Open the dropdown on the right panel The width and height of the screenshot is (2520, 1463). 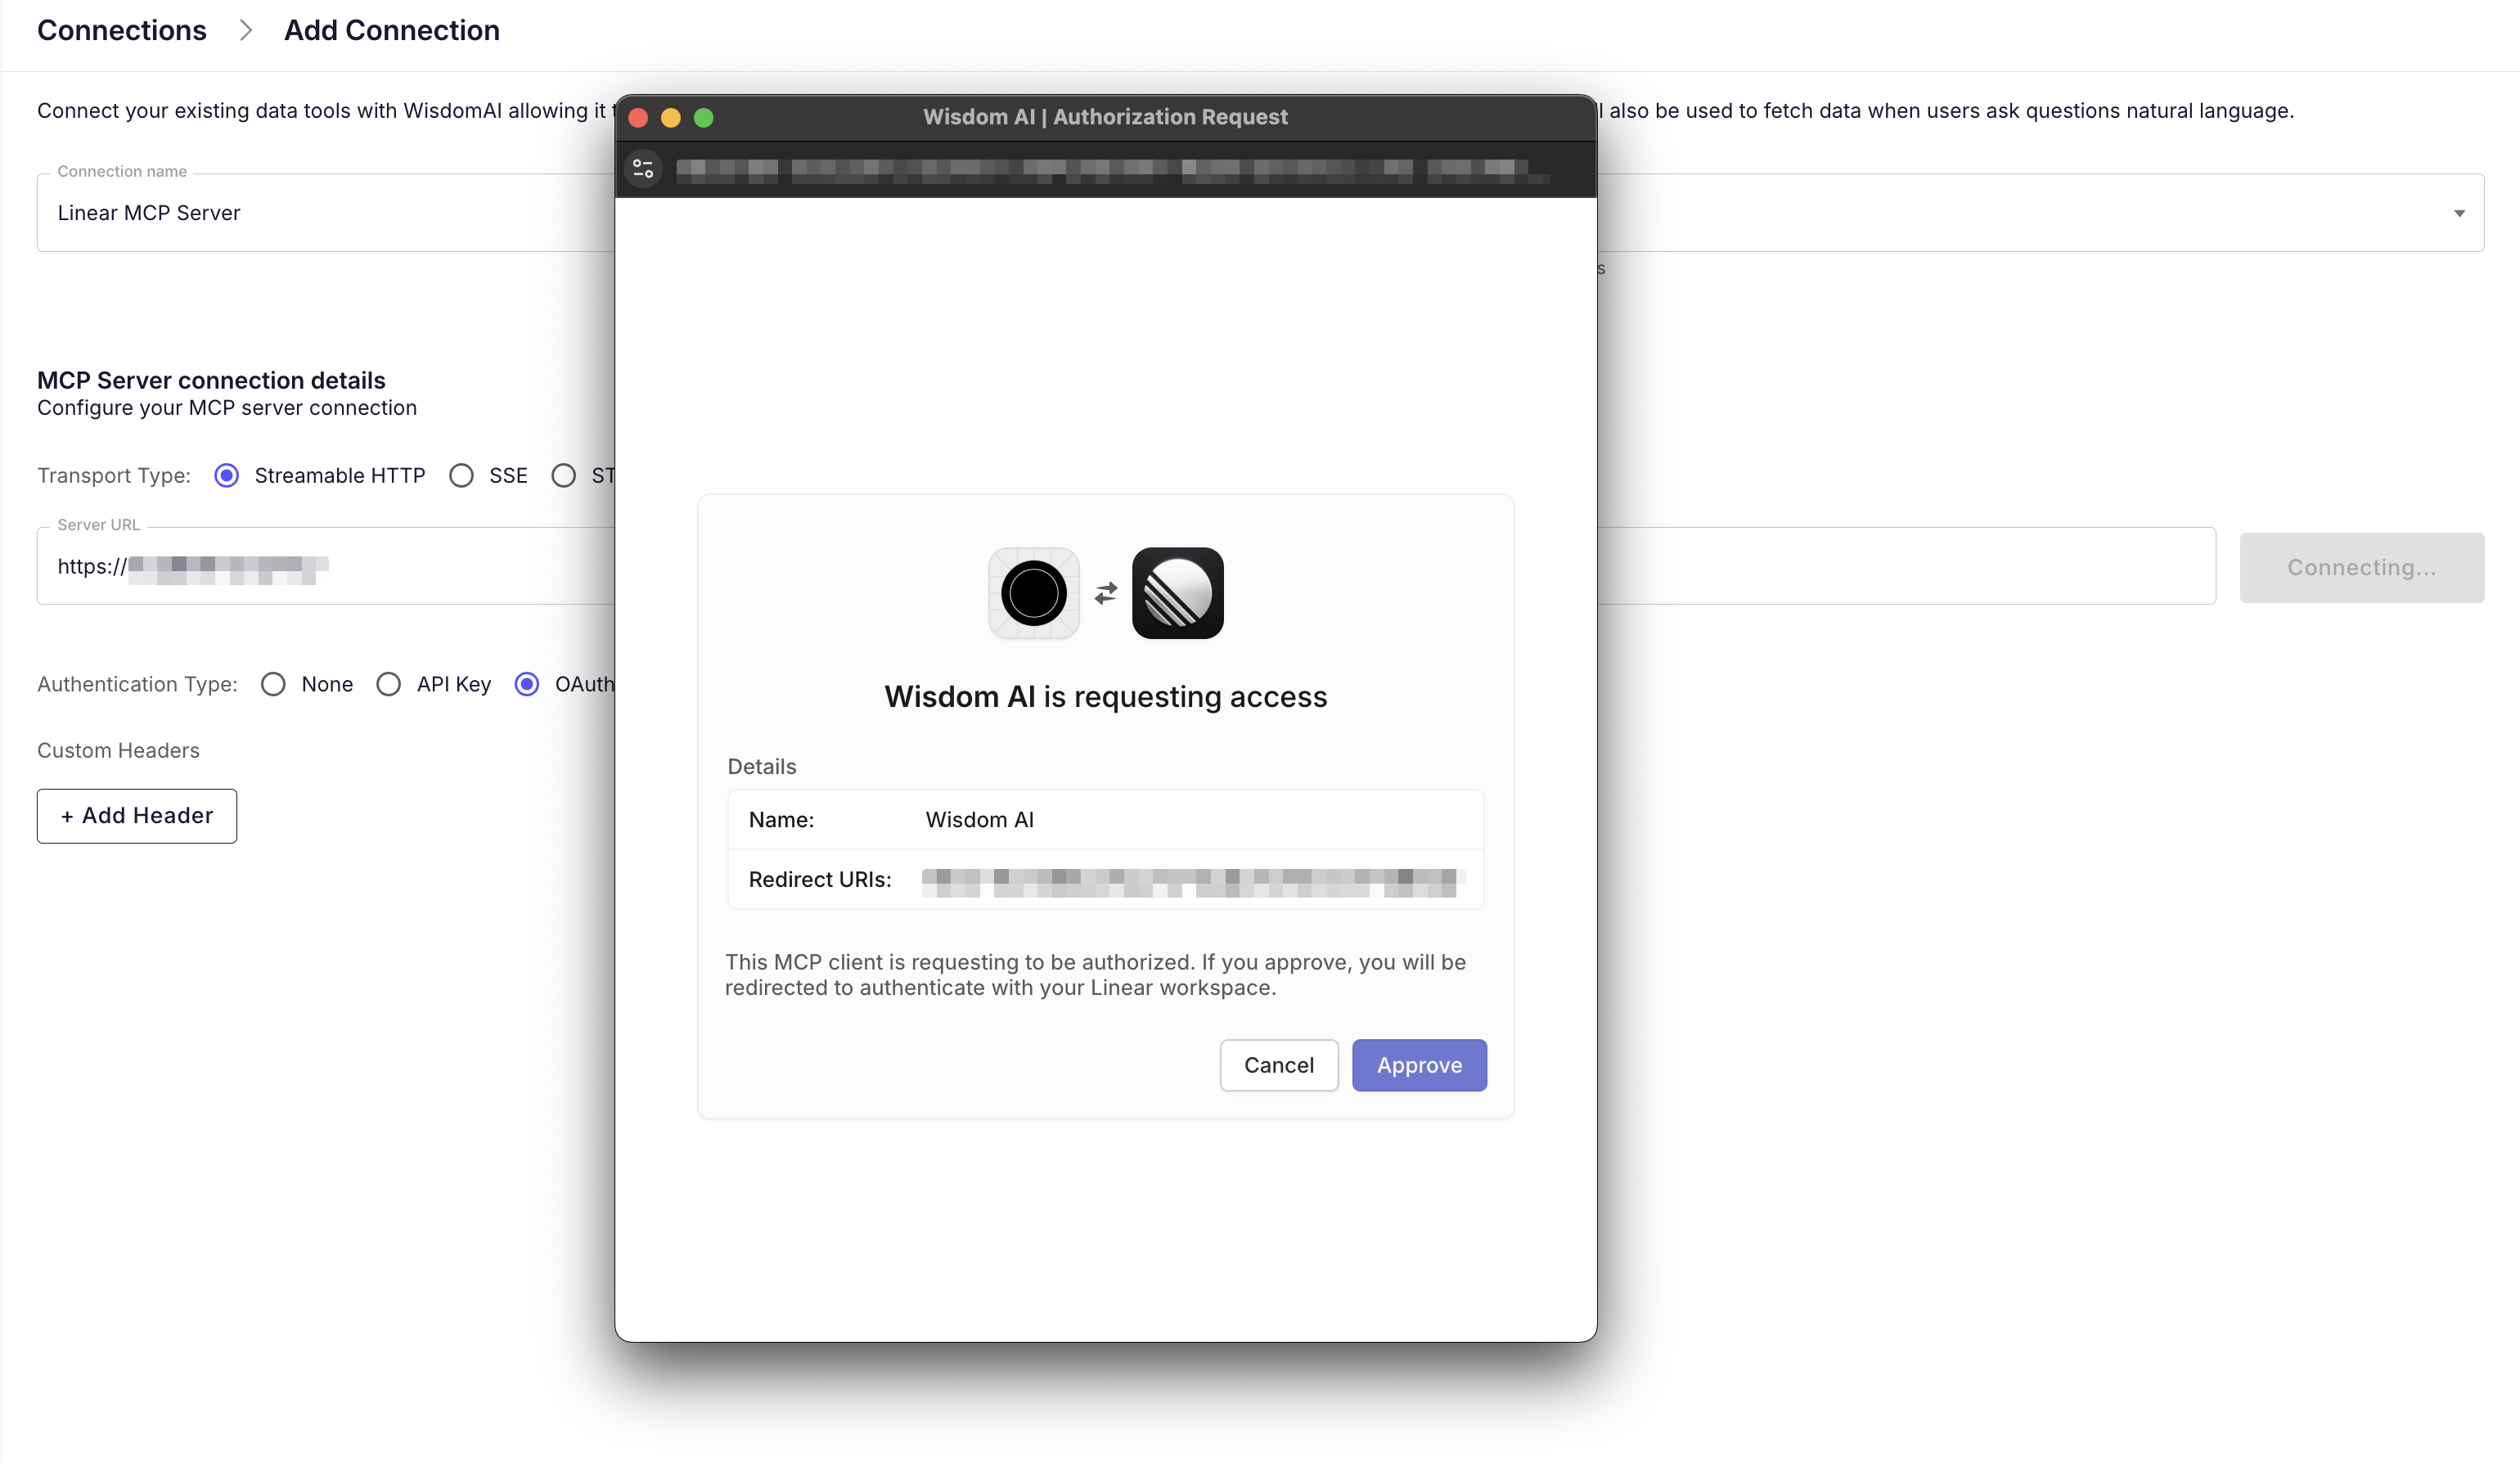coord(2460,212)
